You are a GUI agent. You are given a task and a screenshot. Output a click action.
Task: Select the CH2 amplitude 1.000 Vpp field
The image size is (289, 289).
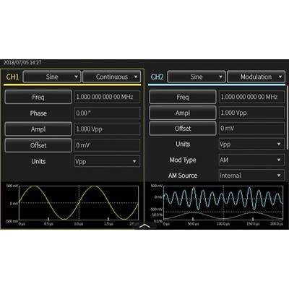point(251,113)
